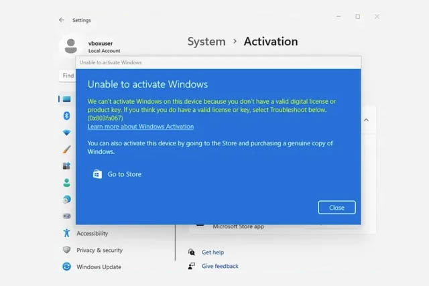Open Time & language globe icon
429x286 pixels.
[x=66, y=199]
